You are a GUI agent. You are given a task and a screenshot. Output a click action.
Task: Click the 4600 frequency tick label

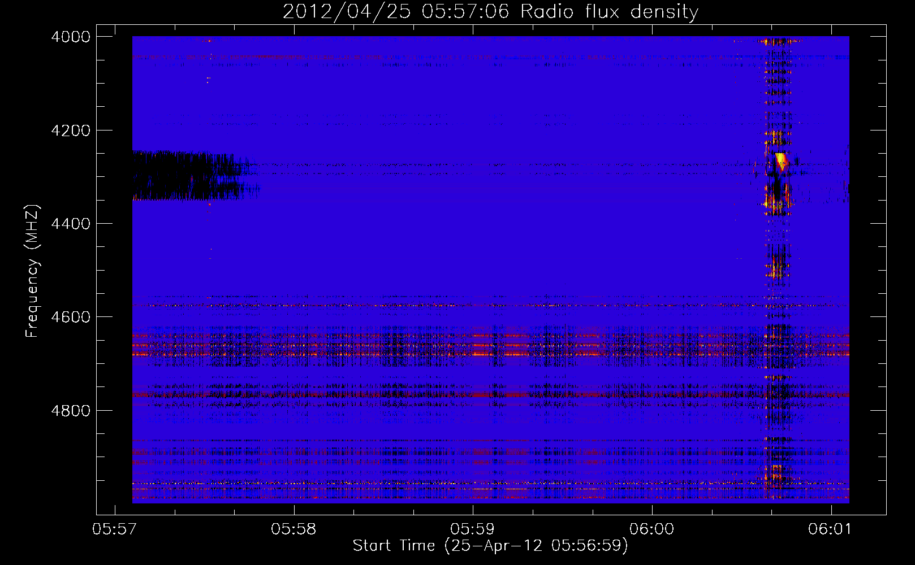71,317
